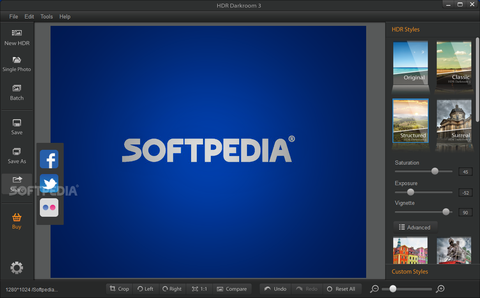Click the Vignette value field showing 90
The image size is (480, 298).
point(465,213)
